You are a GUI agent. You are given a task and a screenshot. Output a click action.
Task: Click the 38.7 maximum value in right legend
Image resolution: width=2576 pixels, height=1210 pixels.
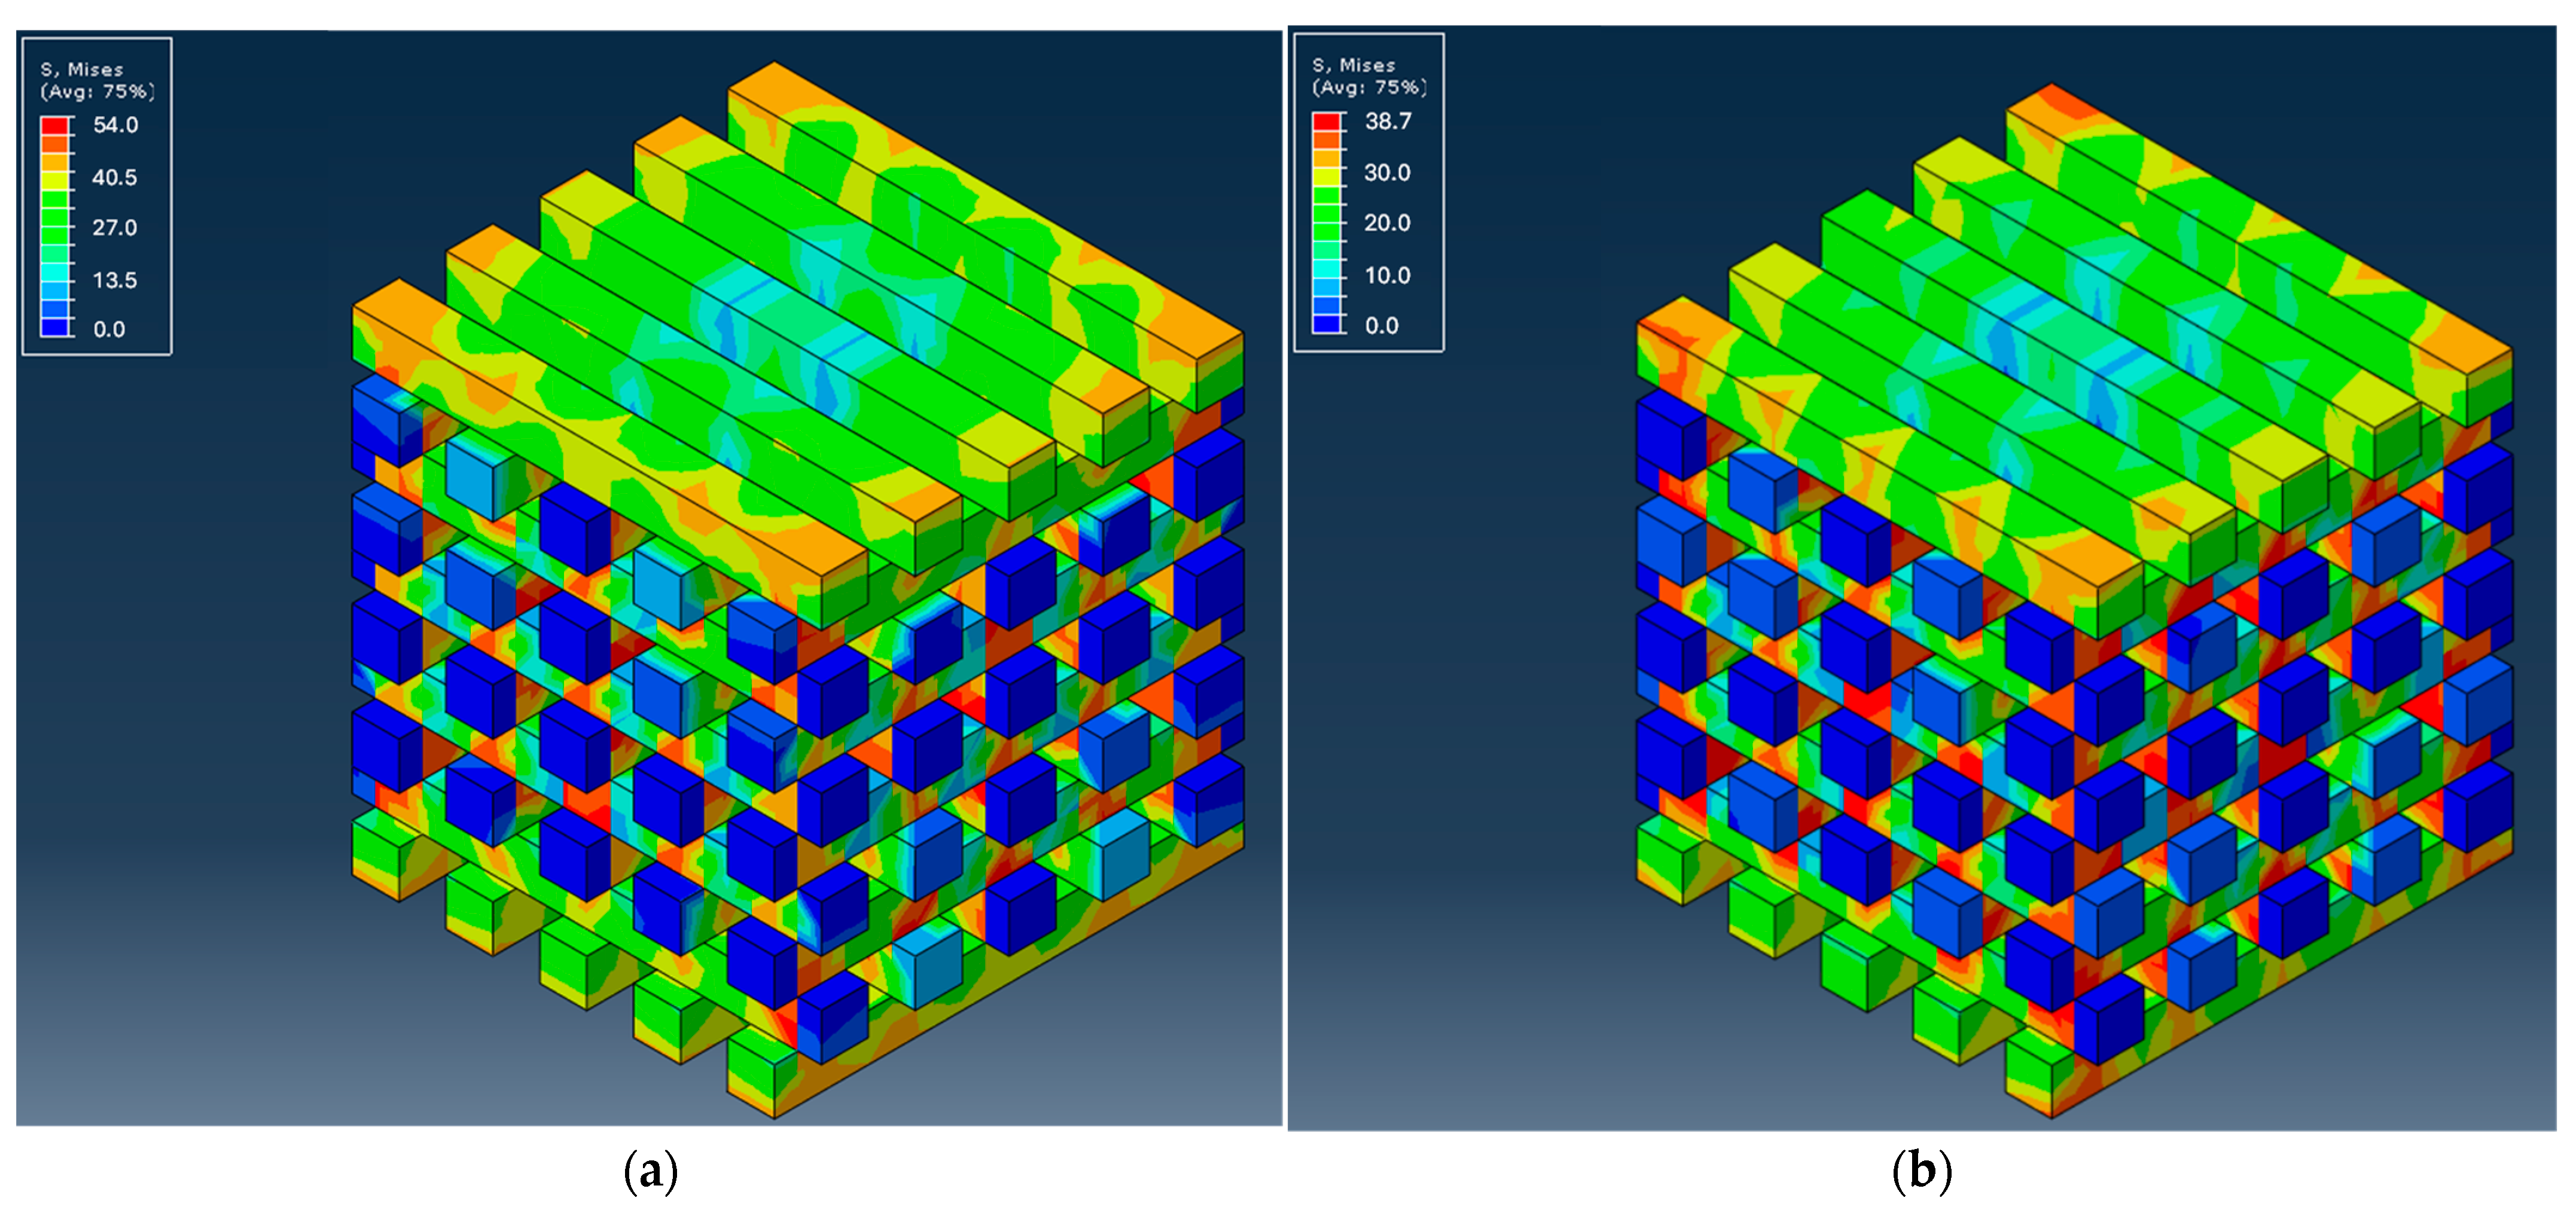[1388, 122]
